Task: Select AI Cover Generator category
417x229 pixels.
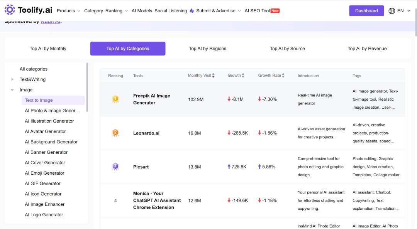Action: pyautogui.click(x=45, y=163)
